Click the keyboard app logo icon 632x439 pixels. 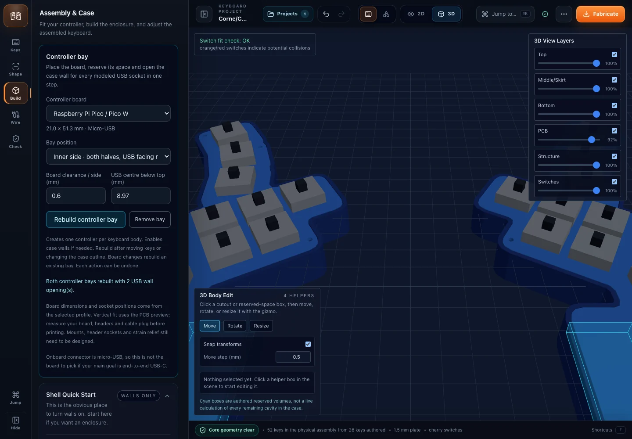point(16,16)
